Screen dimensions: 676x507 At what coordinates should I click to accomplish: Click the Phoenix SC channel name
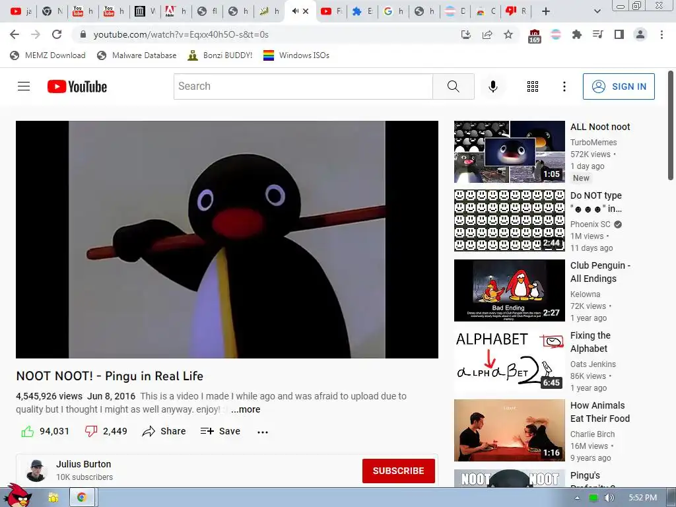[590, 224]
